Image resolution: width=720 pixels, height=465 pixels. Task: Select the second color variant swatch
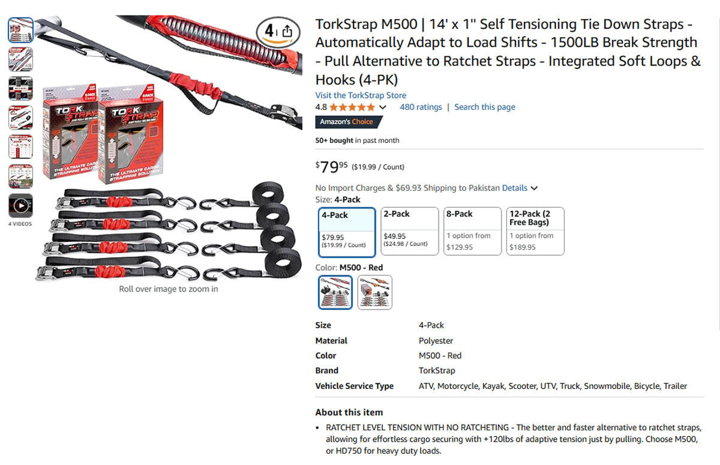click(x=375, y=292)
